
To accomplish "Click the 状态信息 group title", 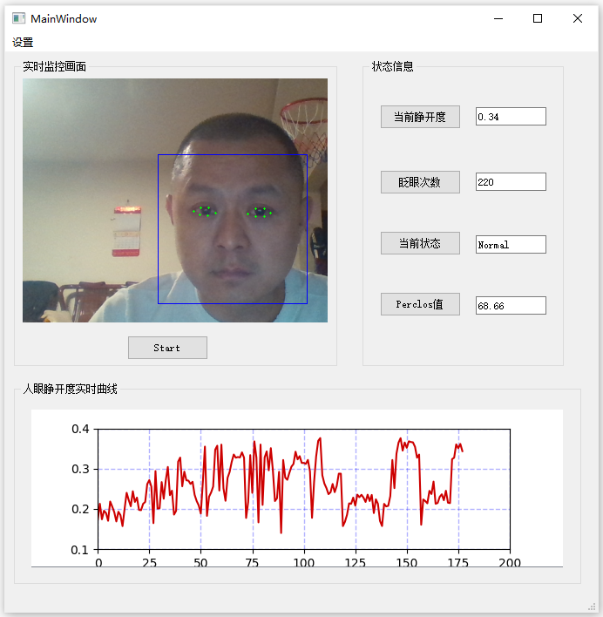I will [x=392, y=66].
